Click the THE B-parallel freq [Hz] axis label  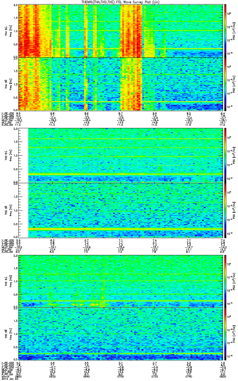[10, 334]
